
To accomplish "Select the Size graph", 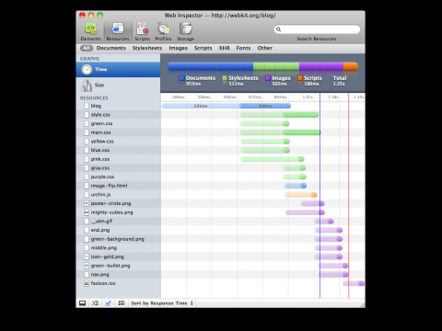I will coord(118,86).
